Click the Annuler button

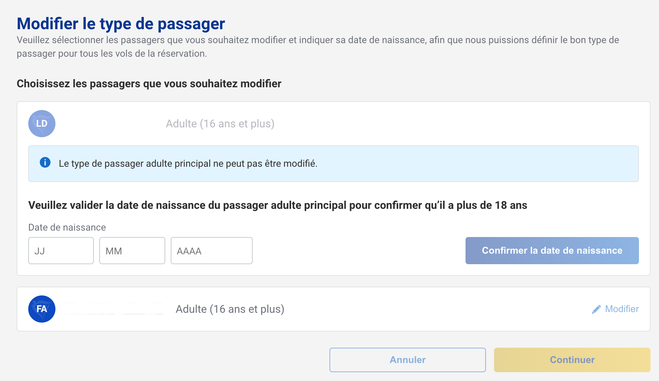(407, 360)
